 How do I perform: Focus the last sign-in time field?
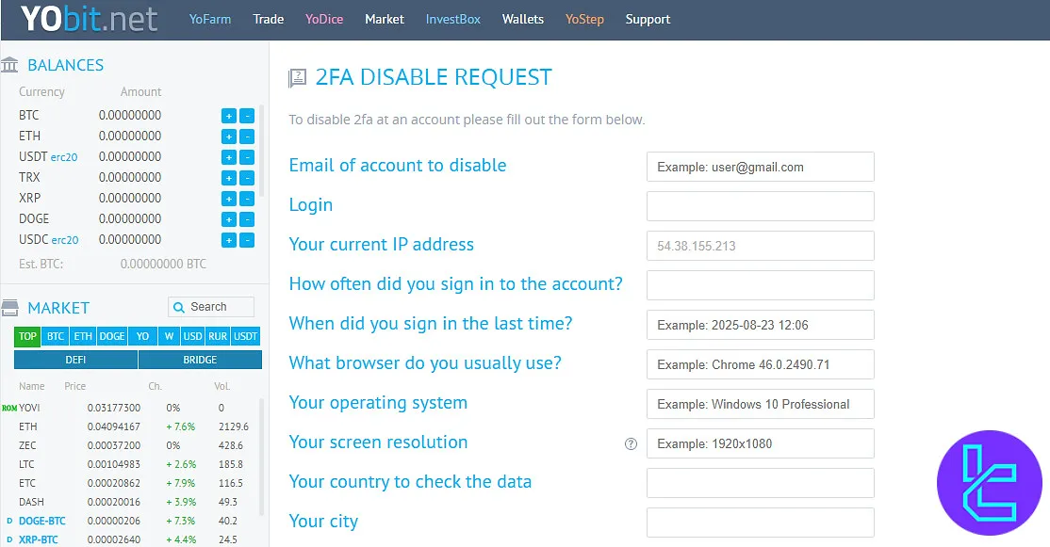click(x=760, y=324)
